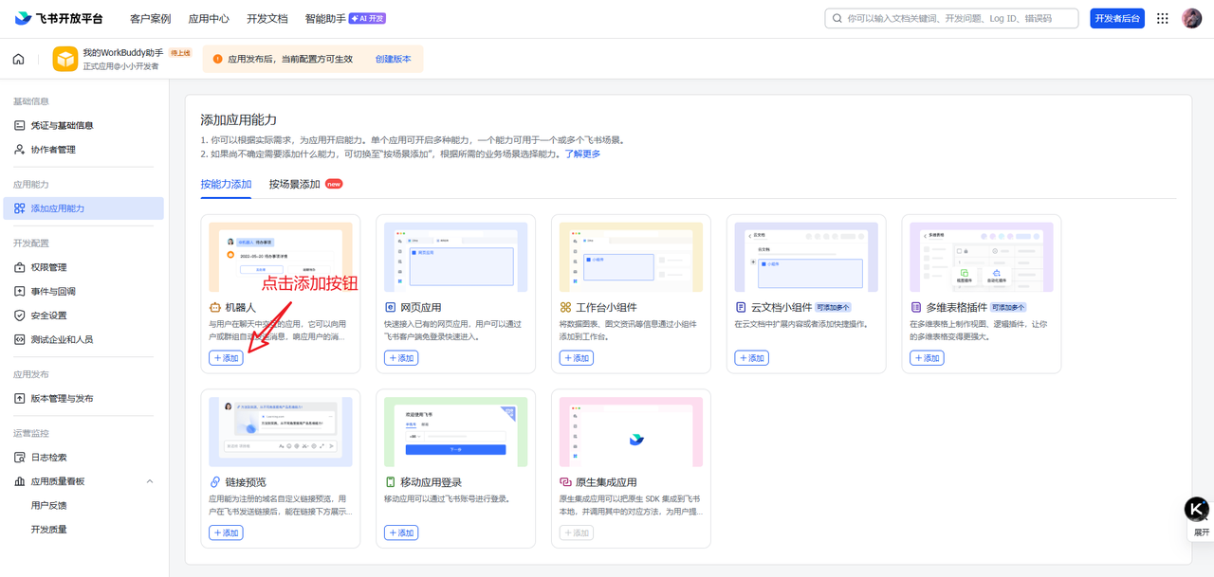The width and height of the screenshot is (1214, 577).
Task: Click the 协作者管理 person icon
Action: pyautogui.click(x=19, y=150)
